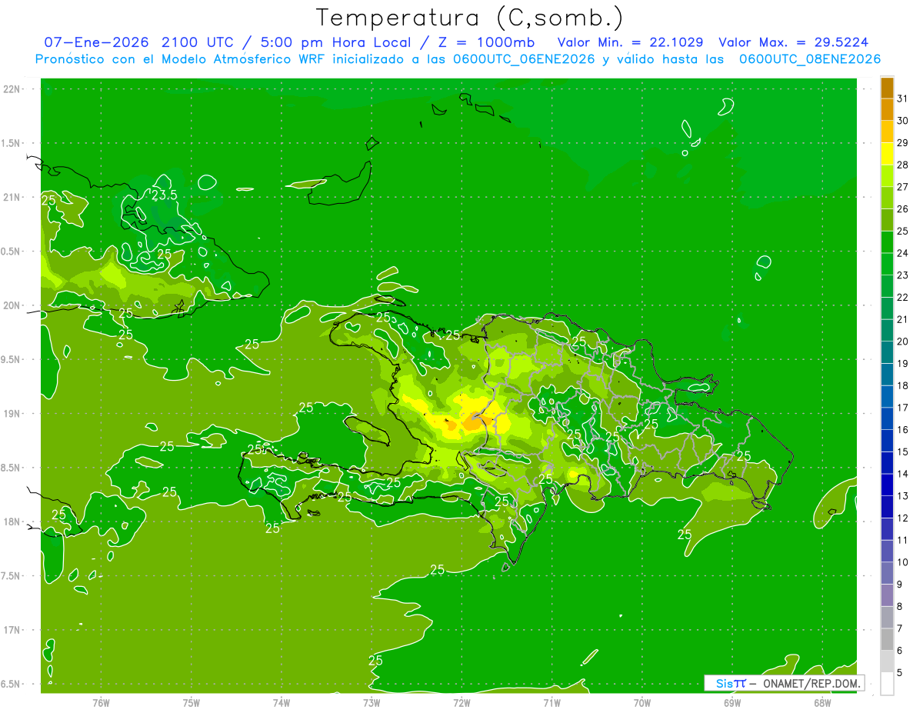Screen dimensions: 923x713
Task: Click the "23.5" contour label on map
Action: [x=164, y=195]
